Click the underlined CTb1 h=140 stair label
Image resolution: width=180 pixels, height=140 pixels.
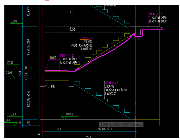click(86, 38)
